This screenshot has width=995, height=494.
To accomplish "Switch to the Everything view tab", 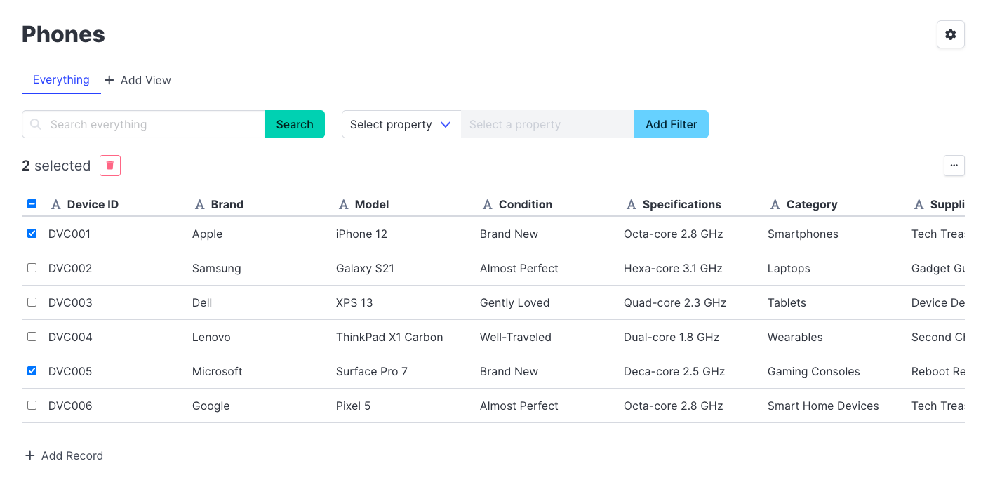I will pos(61,79).
